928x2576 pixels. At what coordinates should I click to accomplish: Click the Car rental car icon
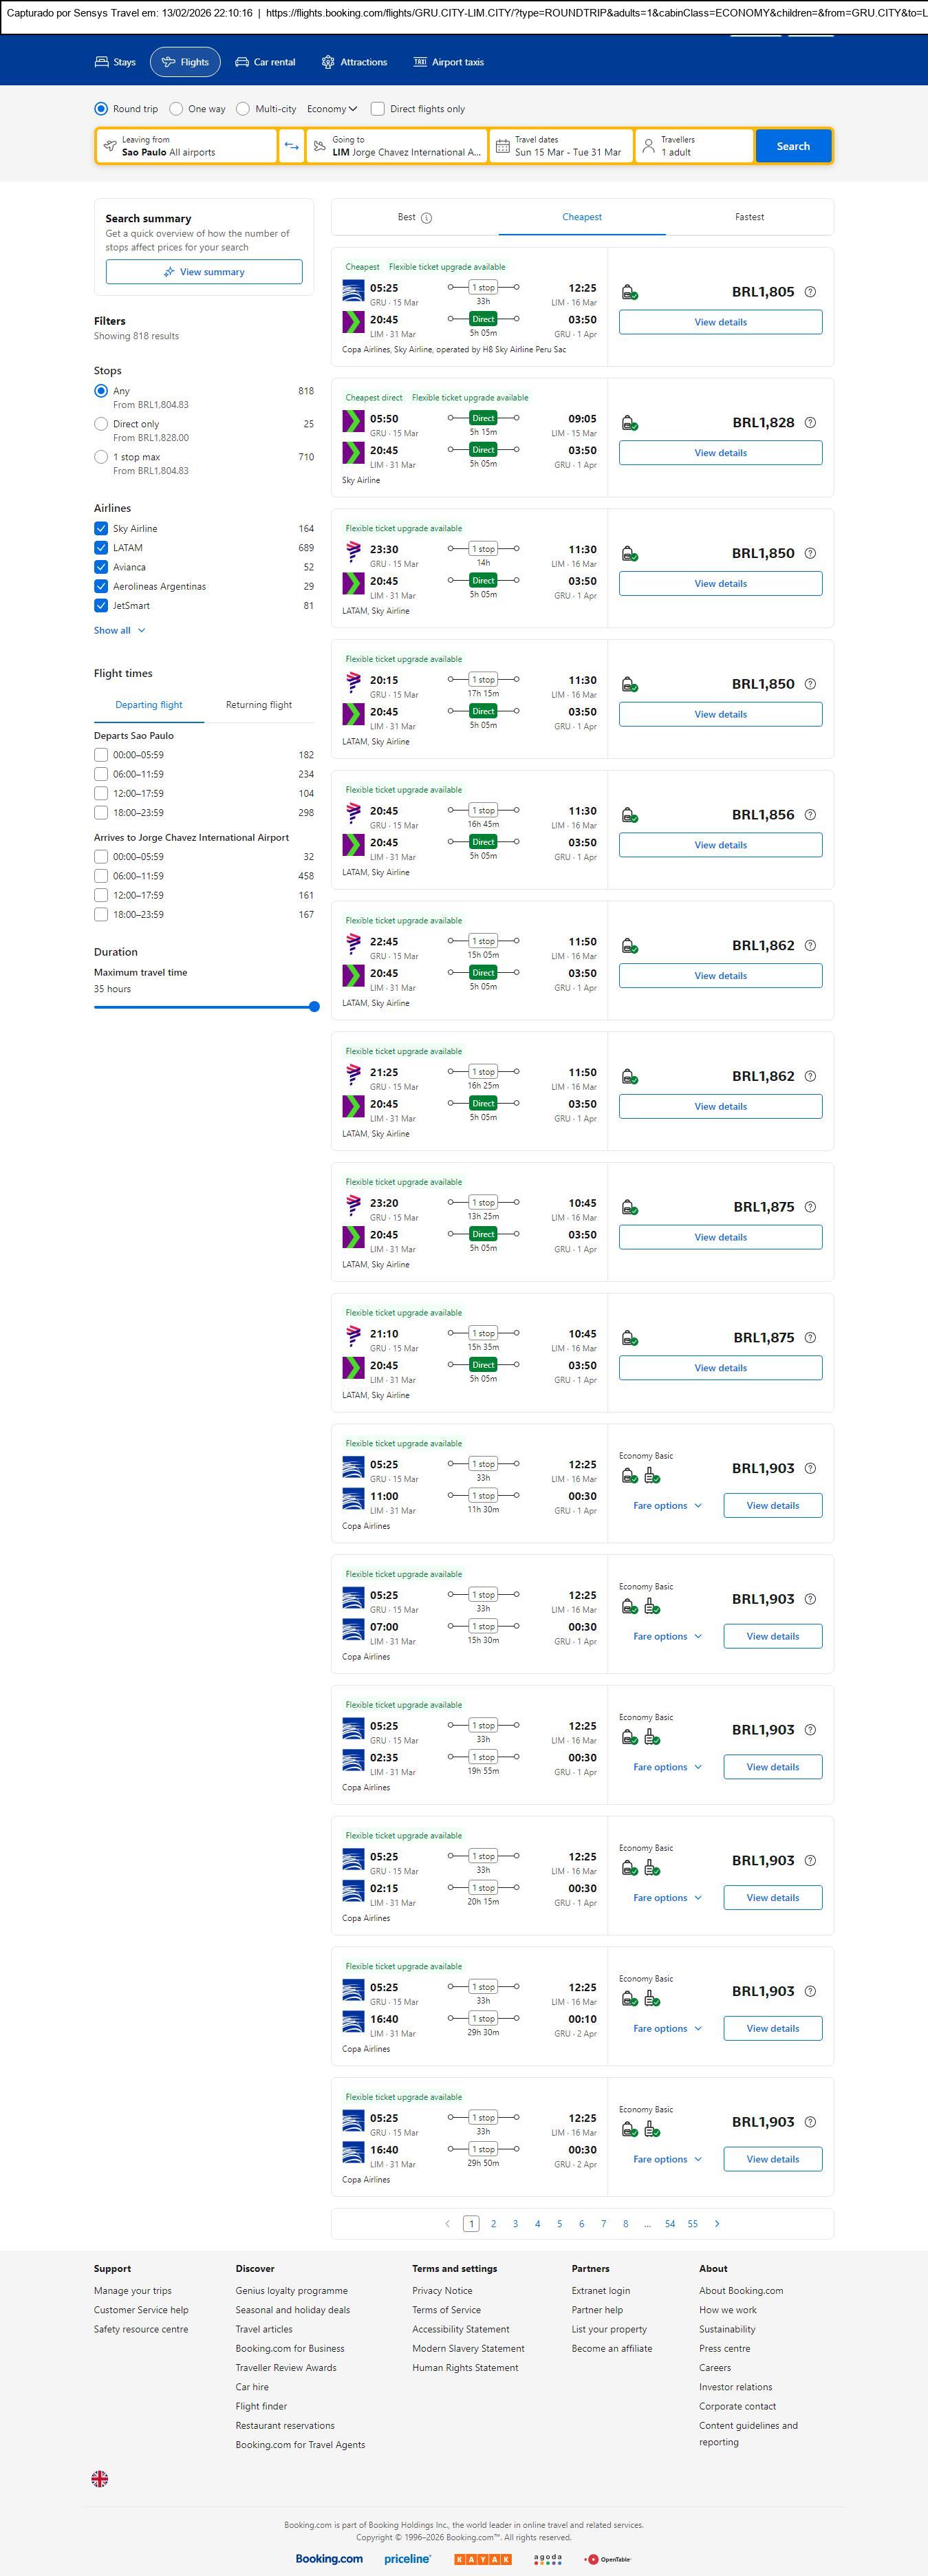pyautogui.click(x=242, y=62)
